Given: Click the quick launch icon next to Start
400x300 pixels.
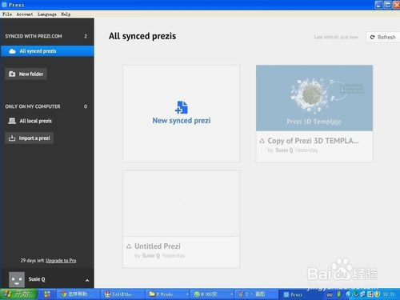Looking at the screenshot, I should point(47,294).
